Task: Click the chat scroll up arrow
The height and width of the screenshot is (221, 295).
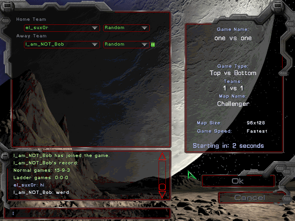Action: pos(162,157)
